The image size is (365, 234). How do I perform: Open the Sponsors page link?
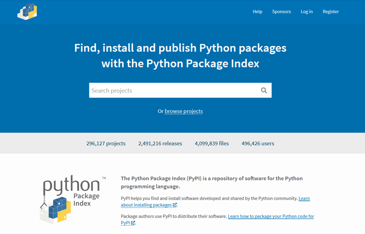(x=282, y=12)
